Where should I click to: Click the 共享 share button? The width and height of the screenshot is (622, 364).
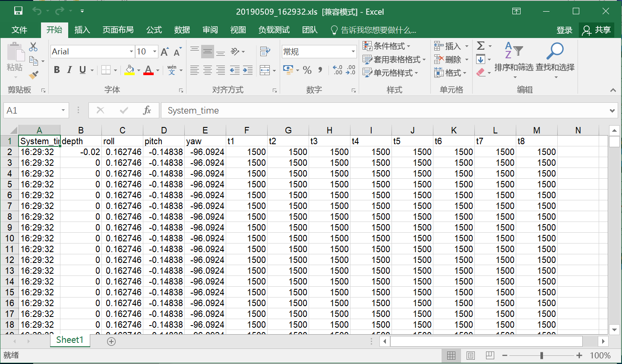click(x=597, y=30)
